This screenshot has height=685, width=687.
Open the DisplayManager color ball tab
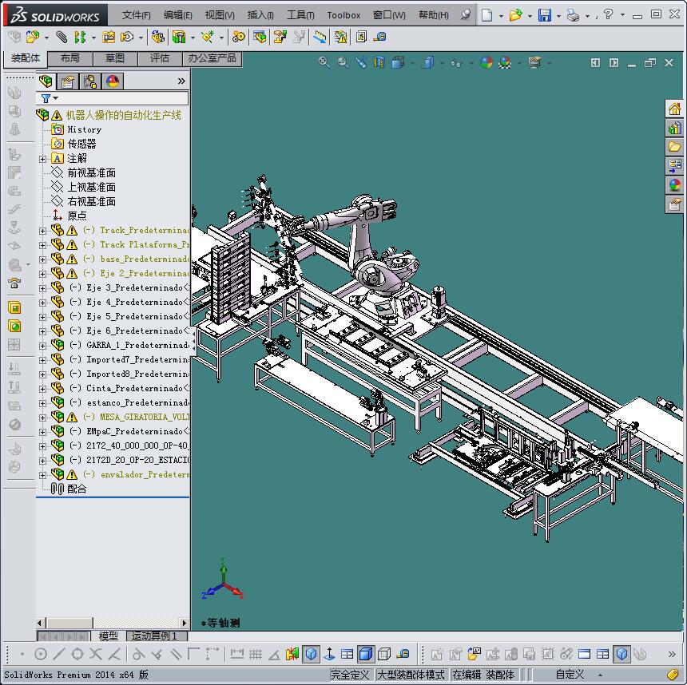tap(113, 81)
